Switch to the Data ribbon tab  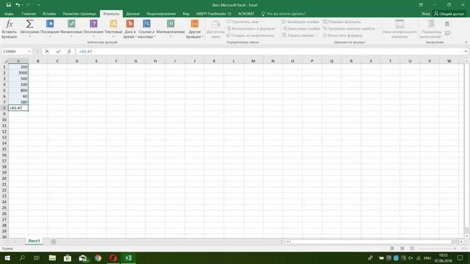point(133,14)
